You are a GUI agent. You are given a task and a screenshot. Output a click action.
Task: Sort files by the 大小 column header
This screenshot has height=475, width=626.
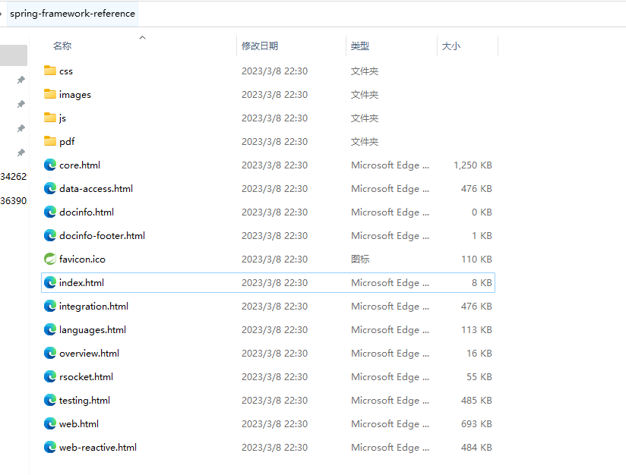(x=451, y=46)
